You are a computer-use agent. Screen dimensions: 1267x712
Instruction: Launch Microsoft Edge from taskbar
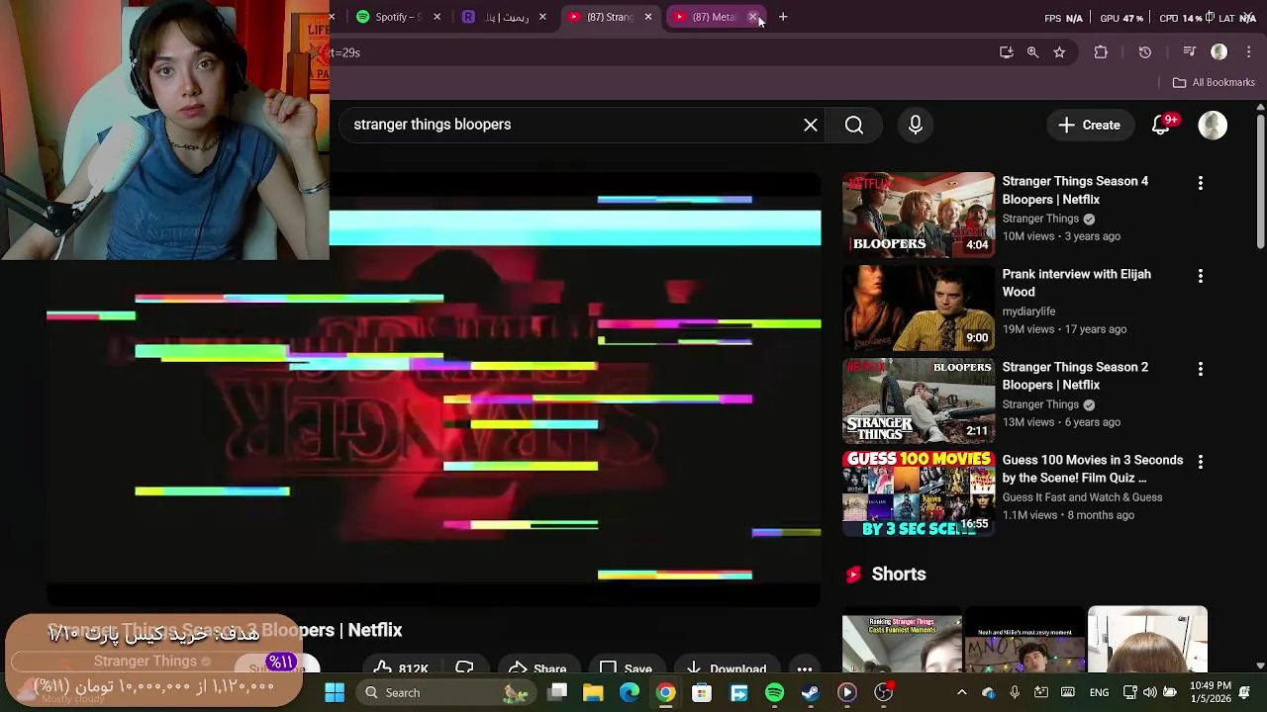coord(630,692)
